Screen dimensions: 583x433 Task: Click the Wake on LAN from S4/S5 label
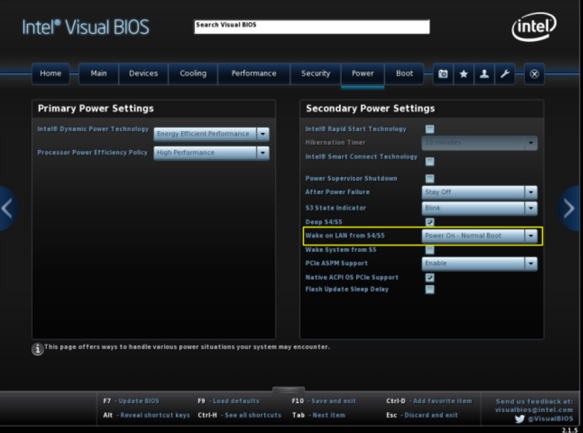(345, 236)
